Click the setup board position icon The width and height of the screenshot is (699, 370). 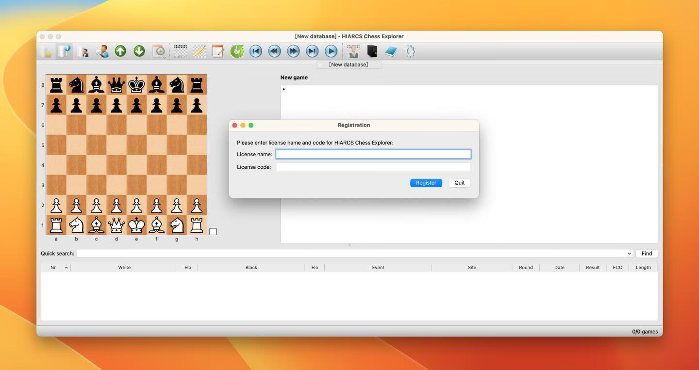pos(181,51)
